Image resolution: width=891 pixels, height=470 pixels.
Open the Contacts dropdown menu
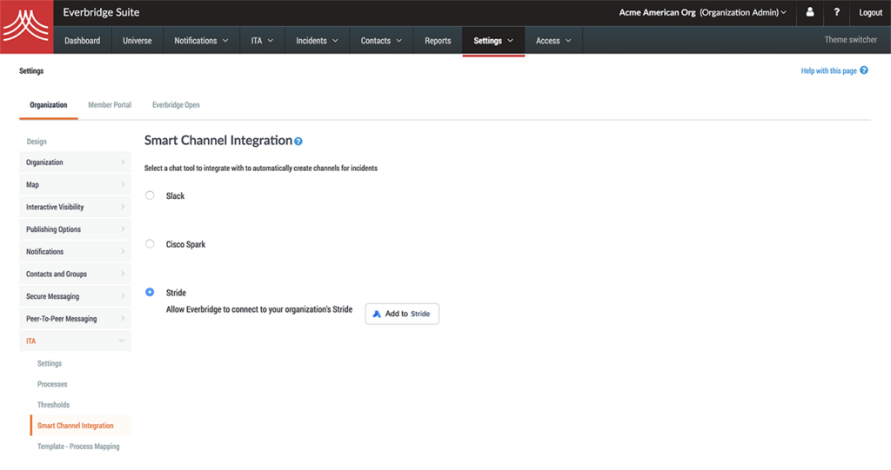tap(381, 40)
